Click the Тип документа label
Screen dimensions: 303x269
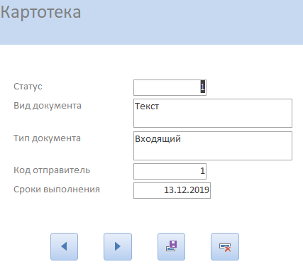point(47,138)
